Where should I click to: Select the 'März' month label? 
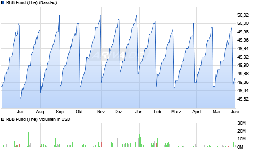176,112
